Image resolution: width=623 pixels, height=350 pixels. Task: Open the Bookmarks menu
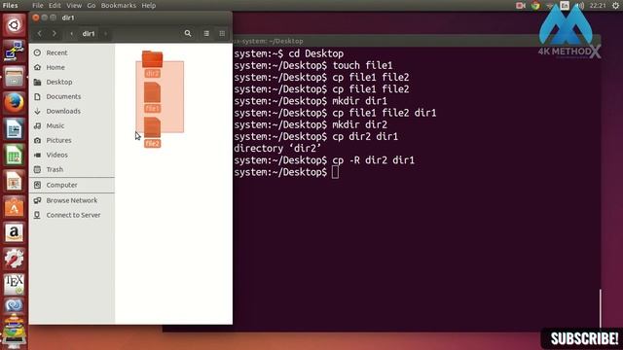coord(119,5)
